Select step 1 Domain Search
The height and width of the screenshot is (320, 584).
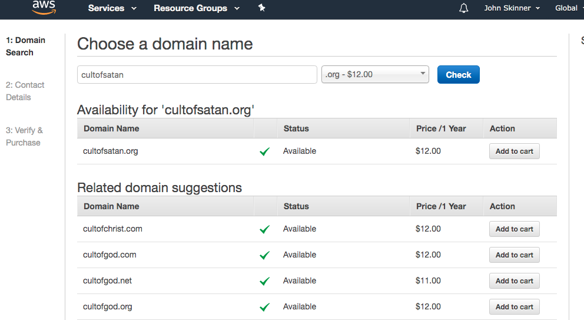(x=25, y=47)
